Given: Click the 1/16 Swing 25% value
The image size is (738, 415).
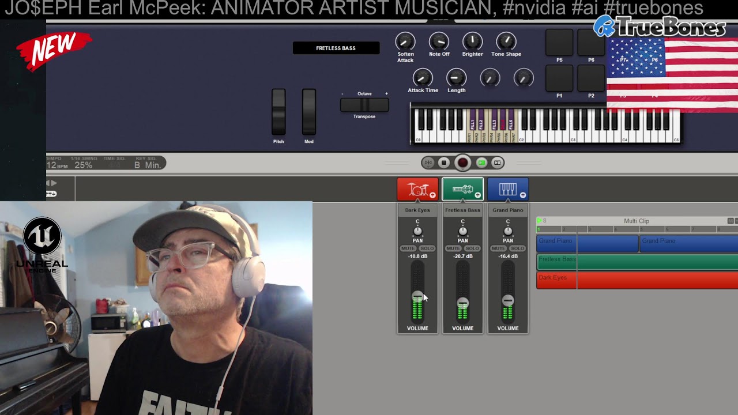Looking at the screenshot, I should (83, 165).
